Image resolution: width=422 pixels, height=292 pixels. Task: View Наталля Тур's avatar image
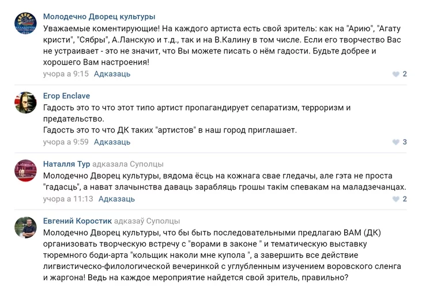[25, 170]
